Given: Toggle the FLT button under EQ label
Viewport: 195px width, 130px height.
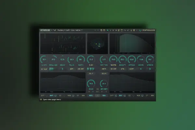Looking at the screenshot, I should (97, 92).
